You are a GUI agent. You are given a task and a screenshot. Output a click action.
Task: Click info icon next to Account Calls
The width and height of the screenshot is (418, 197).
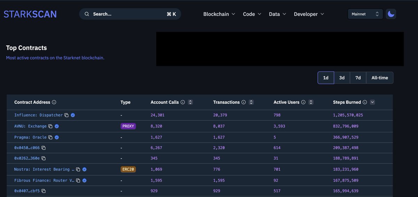(183, 102)
